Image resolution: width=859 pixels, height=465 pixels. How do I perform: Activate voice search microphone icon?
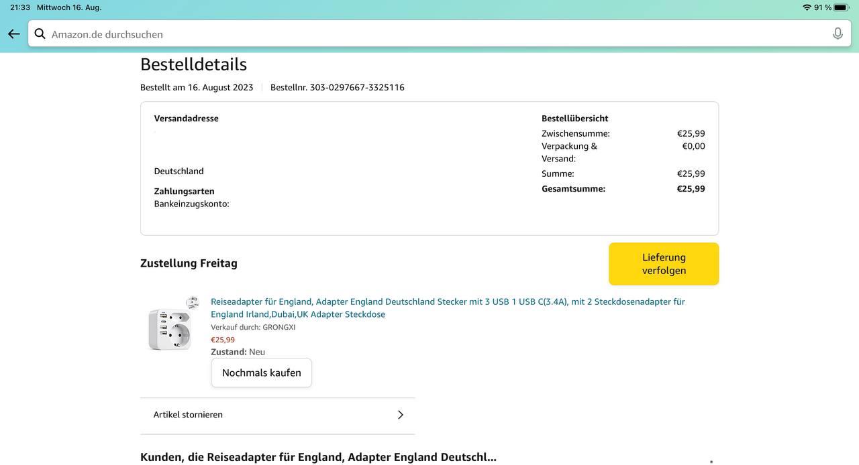pyautogui.click(x=838, y=34)
